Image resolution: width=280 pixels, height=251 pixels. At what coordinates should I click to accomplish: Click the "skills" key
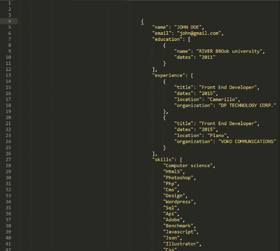point(163,159)
